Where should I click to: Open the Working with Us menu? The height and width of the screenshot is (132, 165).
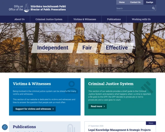[141, 19]
